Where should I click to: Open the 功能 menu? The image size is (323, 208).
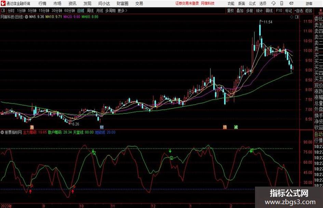point(231,3)
